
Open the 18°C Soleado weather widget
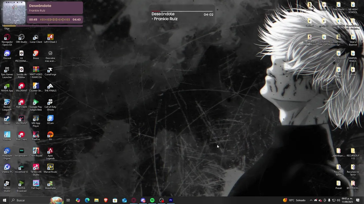(294, 200)
